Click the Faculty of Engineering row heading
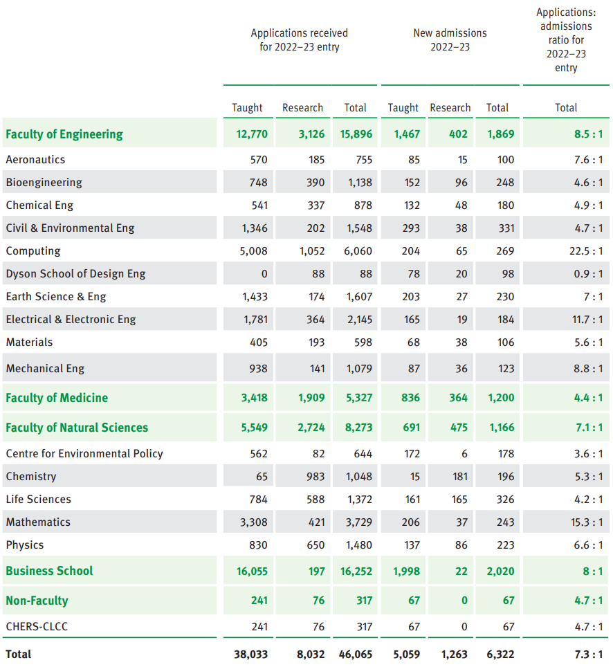The image size is (613, 667). tap(64, 134)
